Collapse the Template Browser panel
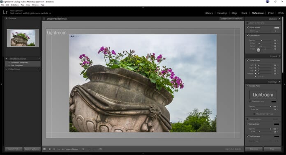The height and width of the screenshot is (155, 286). [x=6, y=59]
